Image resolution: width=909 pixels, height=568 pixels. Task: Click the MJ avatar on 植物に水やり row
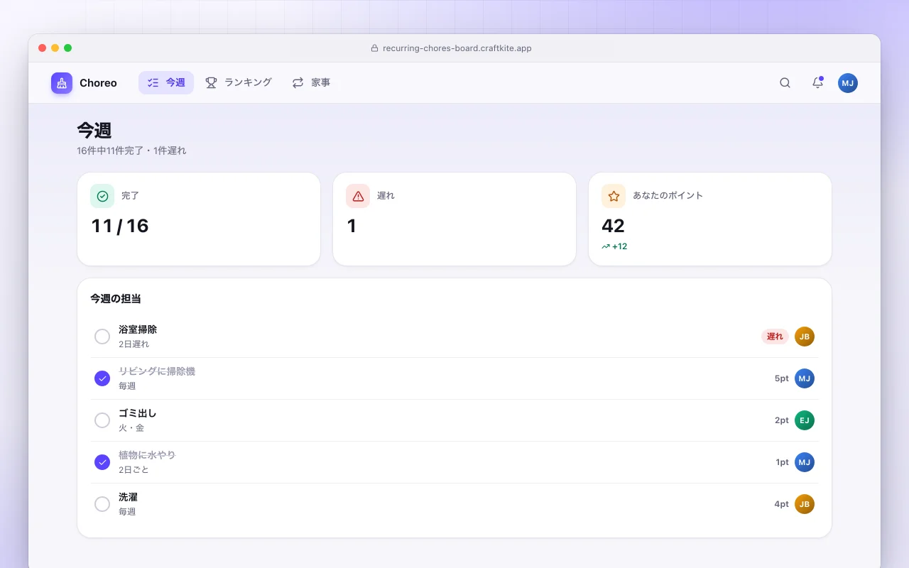click(x=805, y=462)
